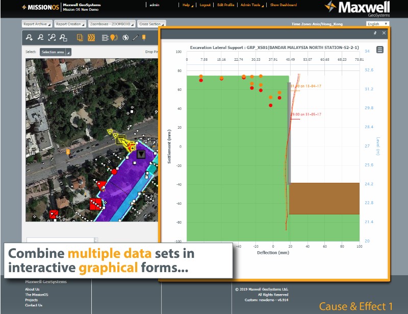Click the zoom out magnifier tool

coord(41,37)
